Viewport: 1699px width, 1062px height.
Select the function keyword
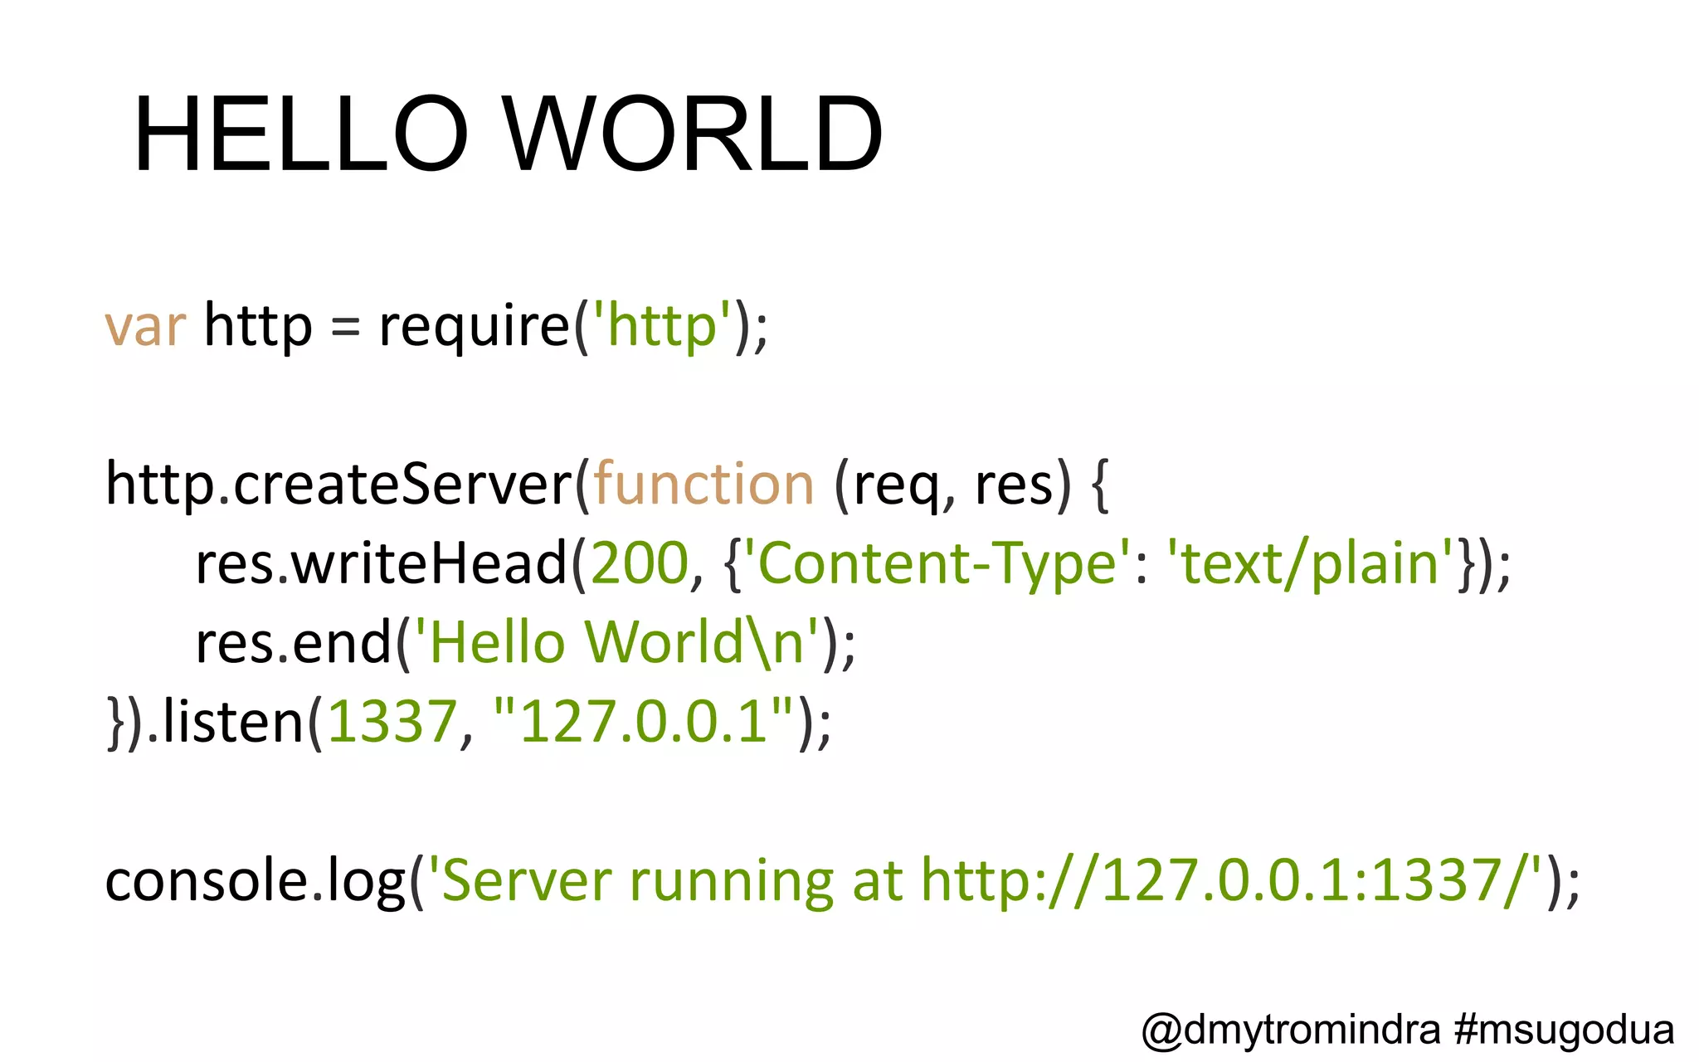point(703,483)
